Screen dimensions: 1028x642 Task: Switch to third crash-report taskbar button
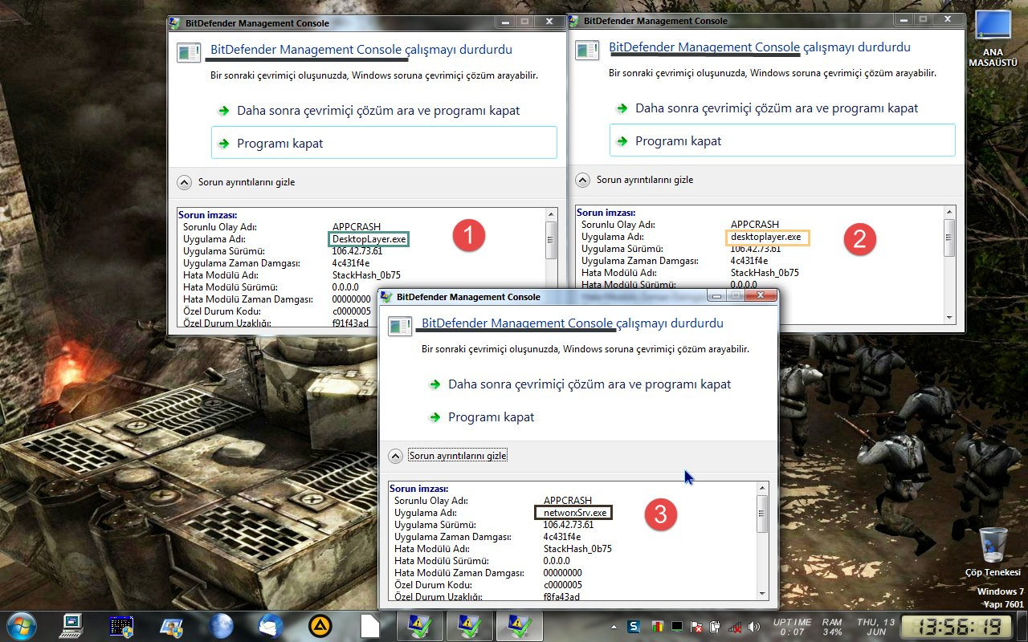(518, 625)
